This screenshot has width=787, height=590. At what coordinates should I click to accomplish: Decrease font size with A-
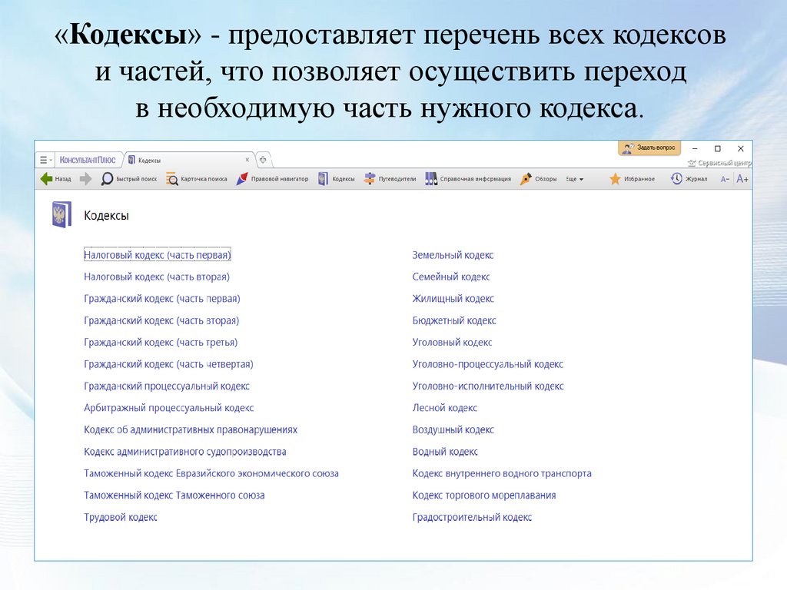coord(725,179)
